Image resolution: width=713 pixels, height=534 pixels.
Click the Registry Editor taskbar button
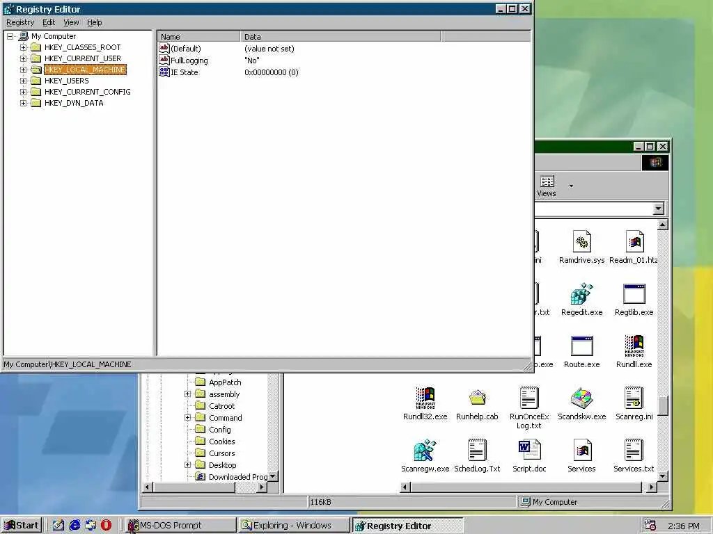pos(407,526)
